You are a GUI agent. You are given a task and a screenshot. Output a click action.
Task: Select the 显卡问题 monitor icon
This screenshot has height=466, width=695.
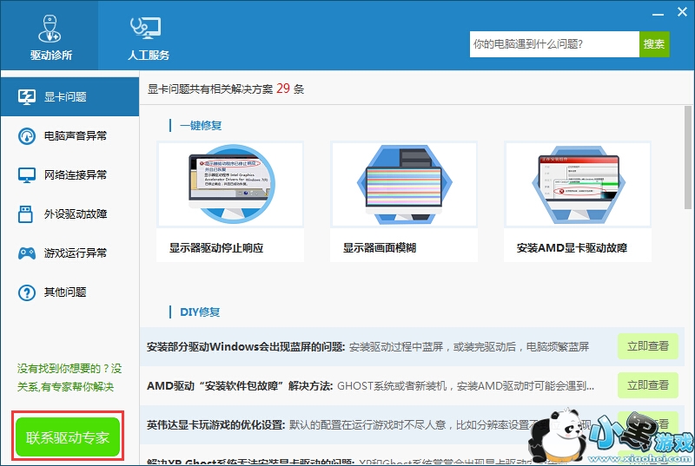tap(27, 97)
